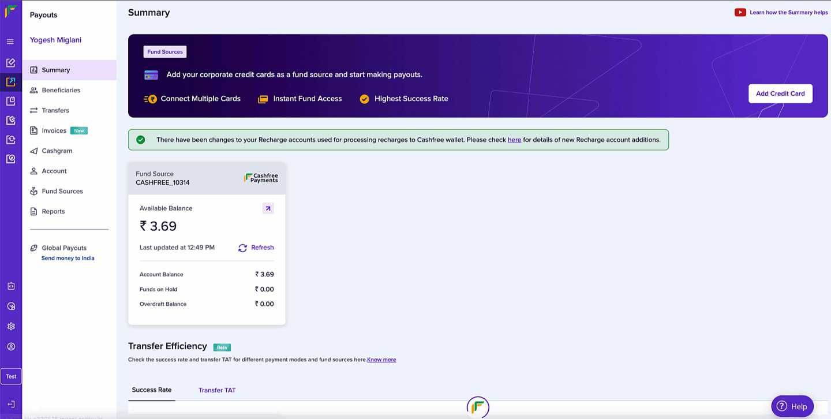Click the Yogesh Miglani account name
The image size is (831, 419).
[x=55, y=40]
